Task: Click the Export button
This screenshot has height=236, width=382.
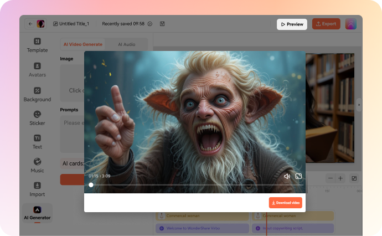Action: 326,24
